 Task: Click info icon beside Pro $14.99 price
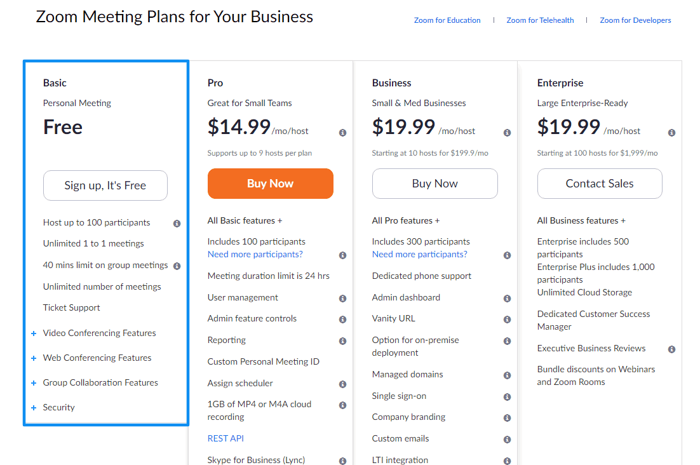(x=342, y=133)
